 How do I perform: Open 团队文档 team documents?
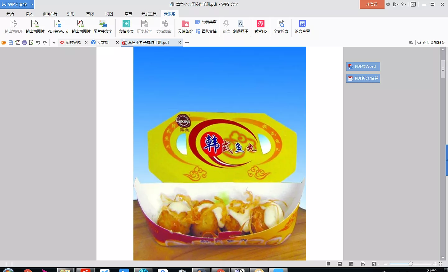pos(206,31)
